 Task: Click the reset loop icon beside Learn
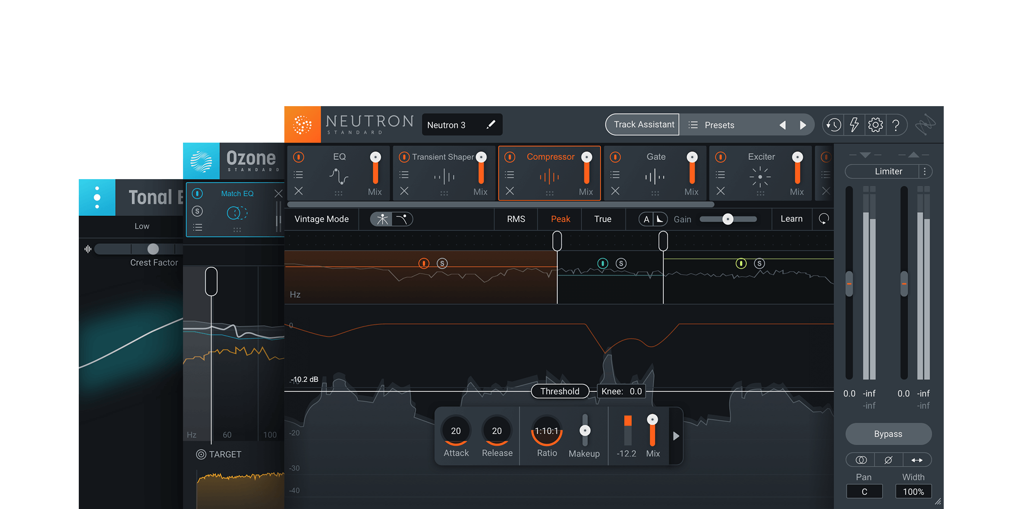[x=824, y=219]
